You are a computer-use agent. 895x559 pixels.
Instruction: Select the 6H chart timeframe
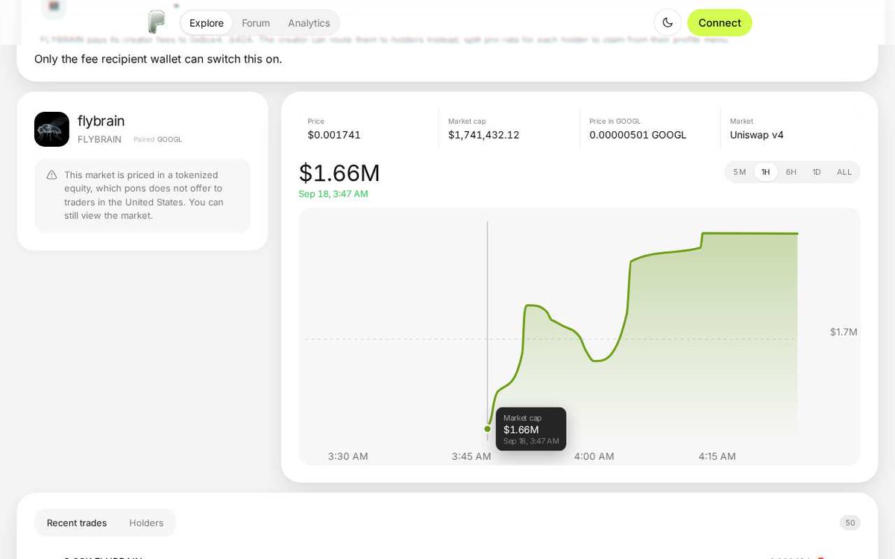point(791,172)
